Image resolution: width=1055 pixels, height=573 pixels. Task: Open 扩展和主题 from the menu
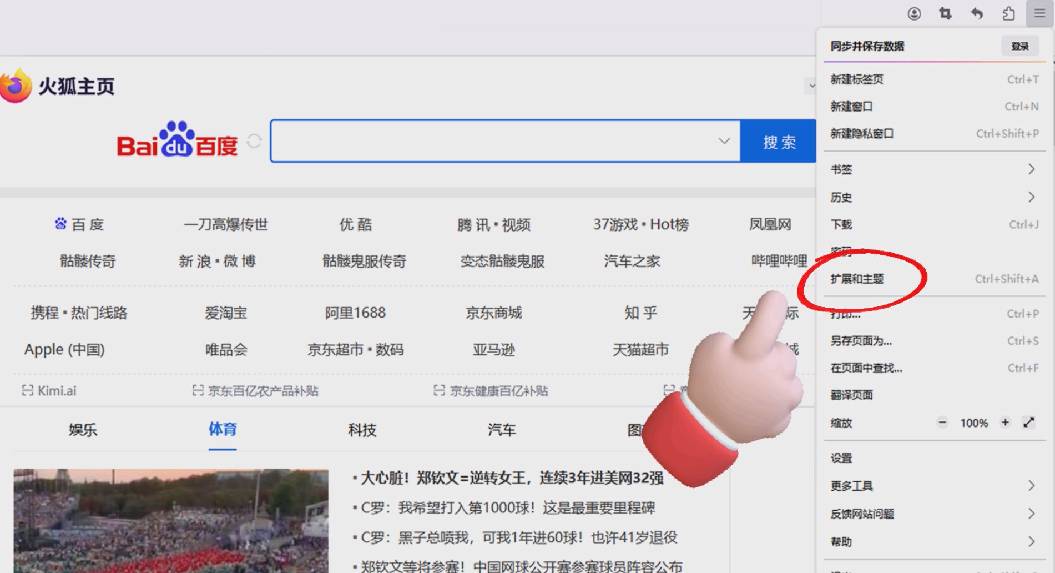(857, 279)
